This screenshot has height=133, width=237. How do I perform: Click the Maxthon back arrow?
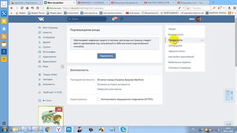pos(12,8)
